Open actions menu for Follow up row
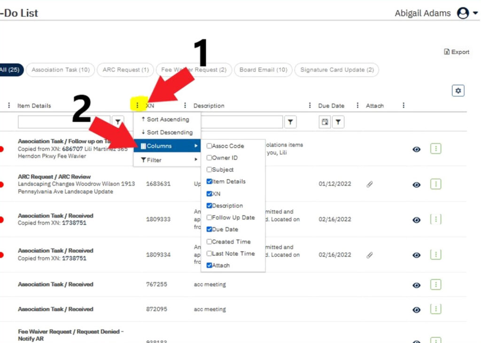 tap(435, 149)
